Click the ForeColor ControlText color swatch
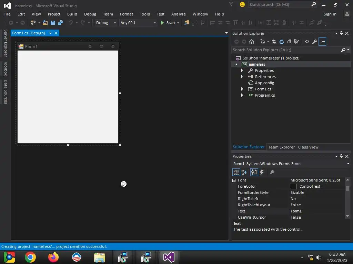The width and height of the screenshot is (353, 264). tap(293, 187)
